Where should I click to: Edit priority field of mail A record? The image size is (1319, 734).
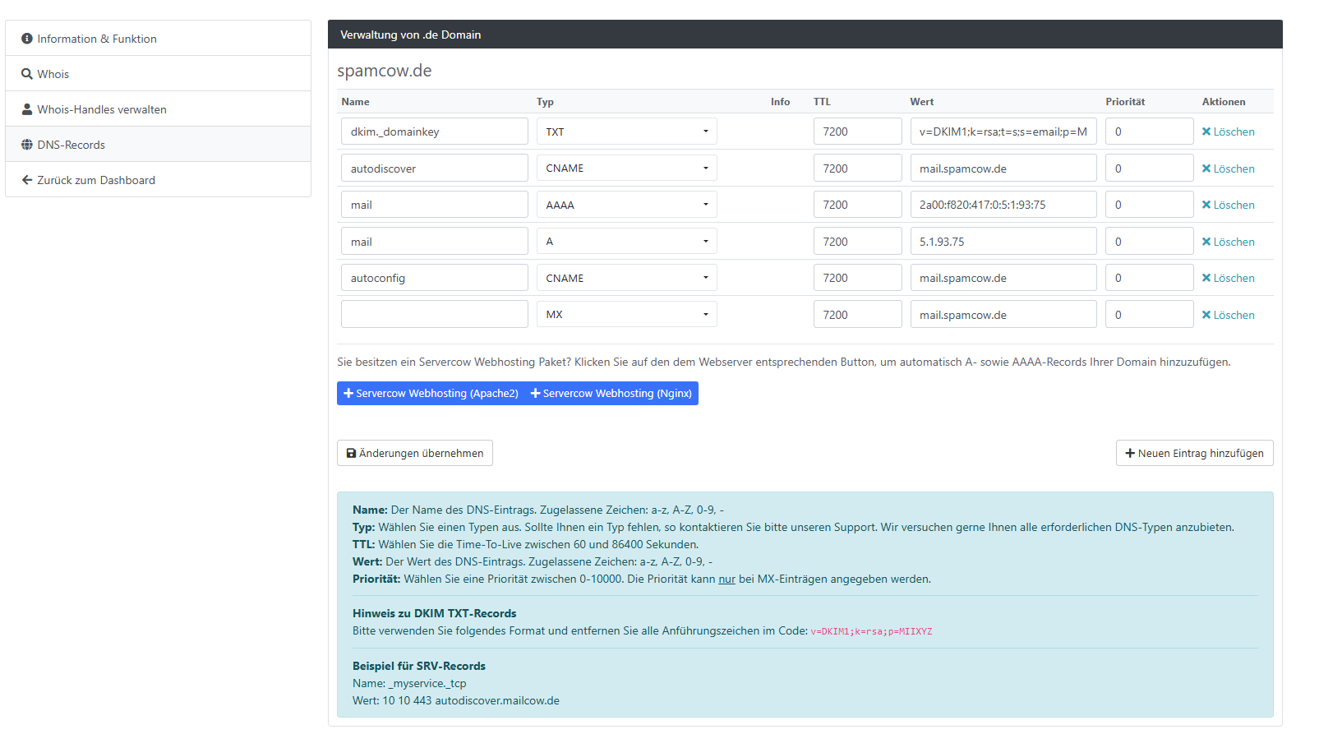1149,241
